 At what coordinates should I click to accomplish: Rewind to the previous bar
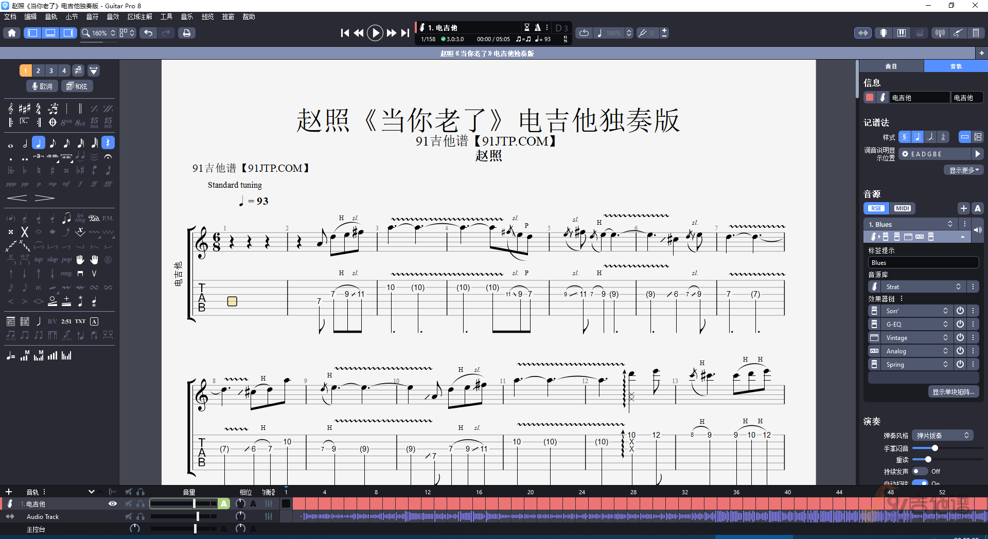click(359, 33)
